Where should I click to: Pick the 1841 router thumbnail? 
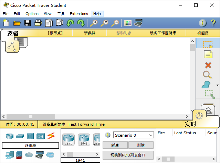tap(69, 140)
